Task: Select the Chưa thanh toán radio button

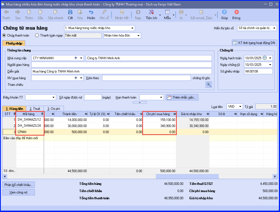Action: click(4, 35)
